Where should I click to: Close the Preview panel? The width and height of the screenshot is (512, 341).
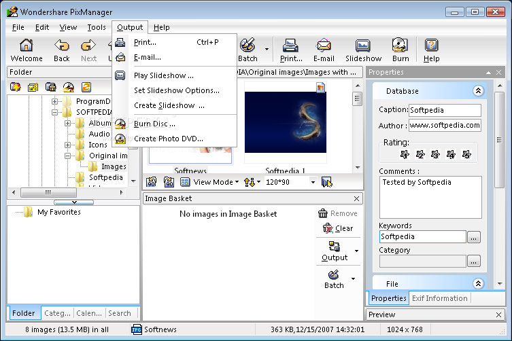click(498, 315)
